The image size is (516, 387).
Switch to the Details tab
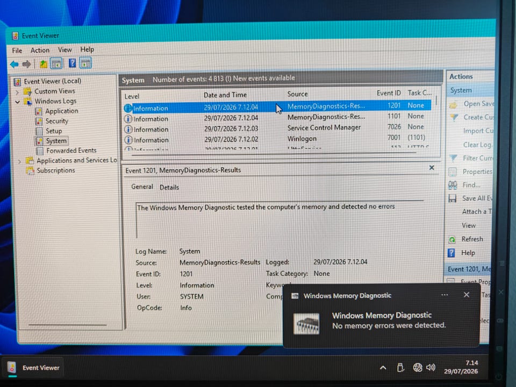point(169,187)
